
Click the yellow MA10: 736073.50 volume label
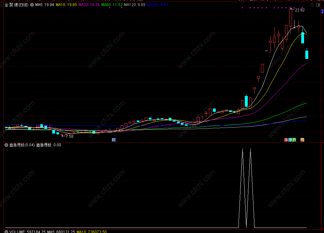[91, 232]
